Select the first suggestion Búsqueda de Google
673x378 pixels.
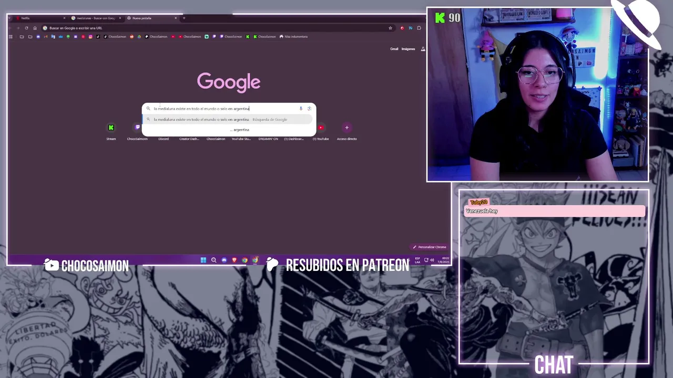[x=228, y=119]
